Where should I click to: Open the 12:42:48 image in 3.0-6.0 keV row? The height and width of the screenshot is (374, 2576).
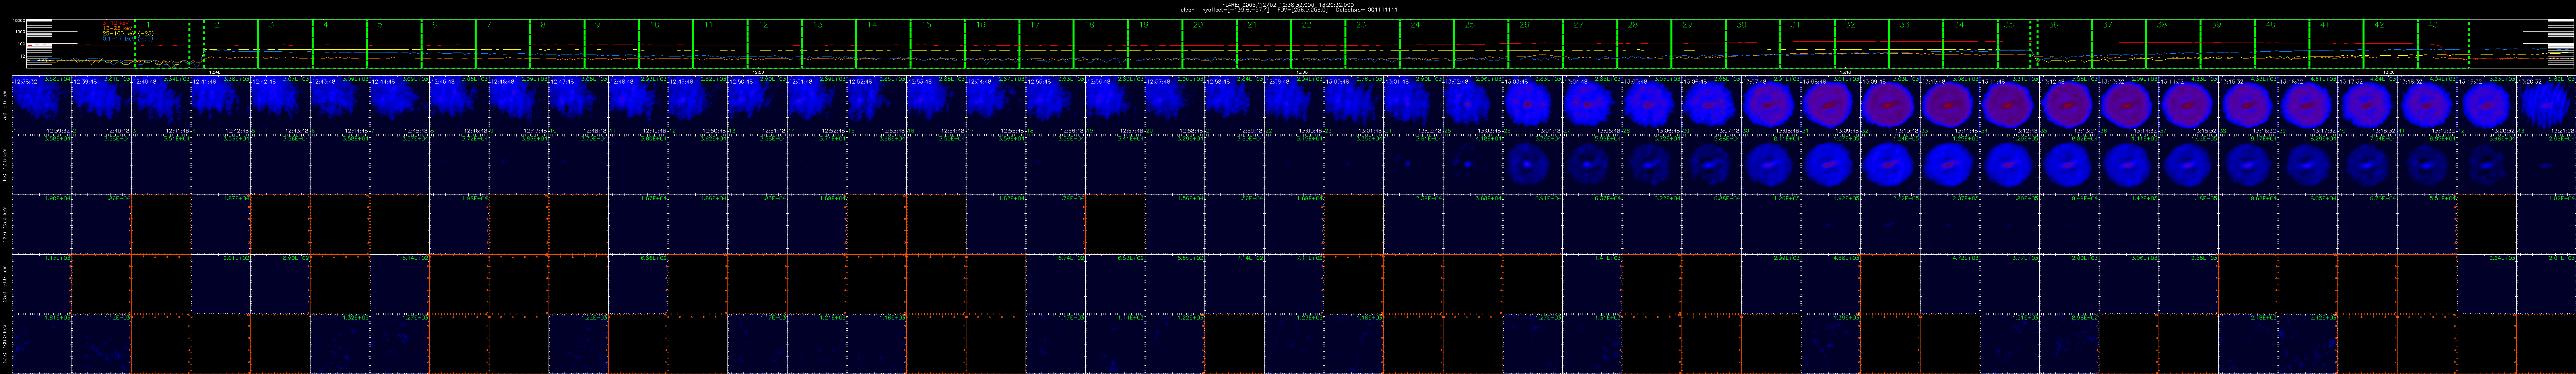coord(280,105)
